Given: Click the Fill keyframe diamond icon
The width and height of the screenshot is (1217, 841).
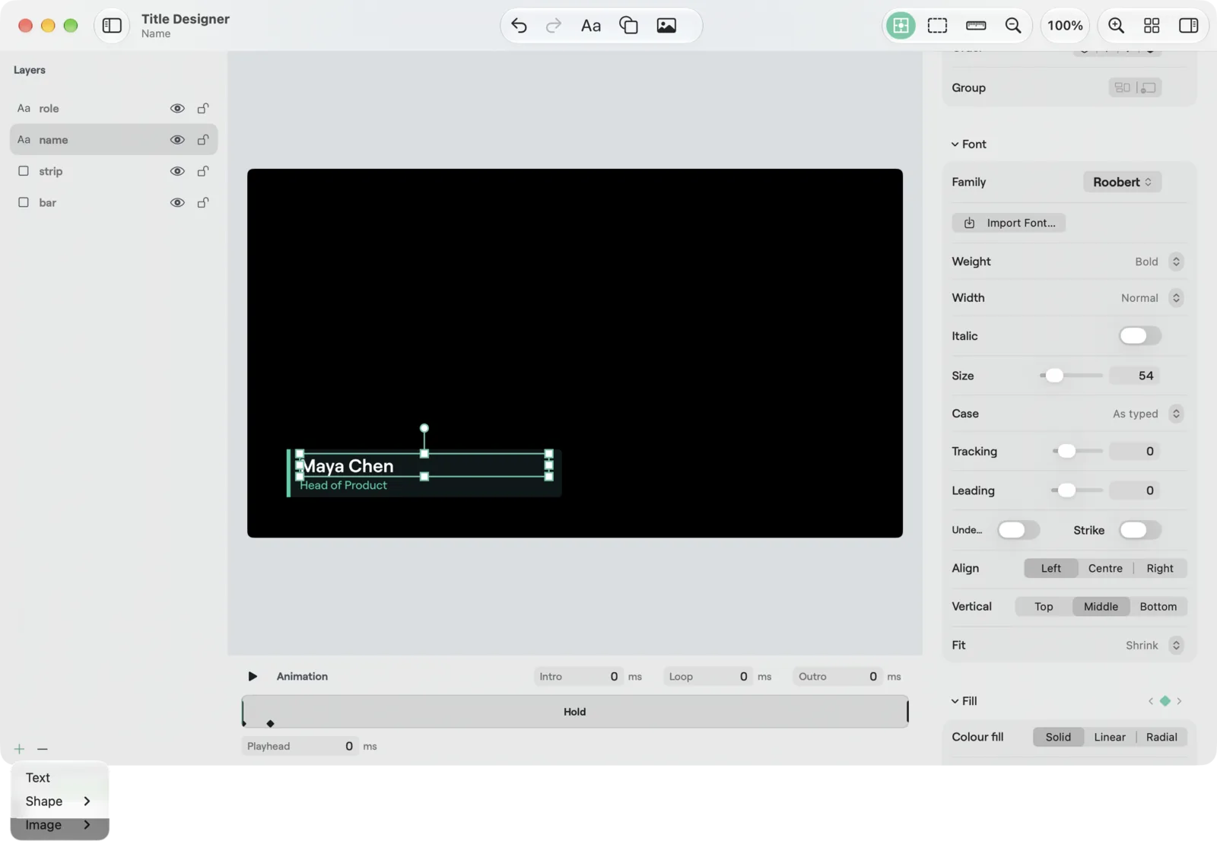Looking at the screenshot, I should click(x=1165, y=701).
